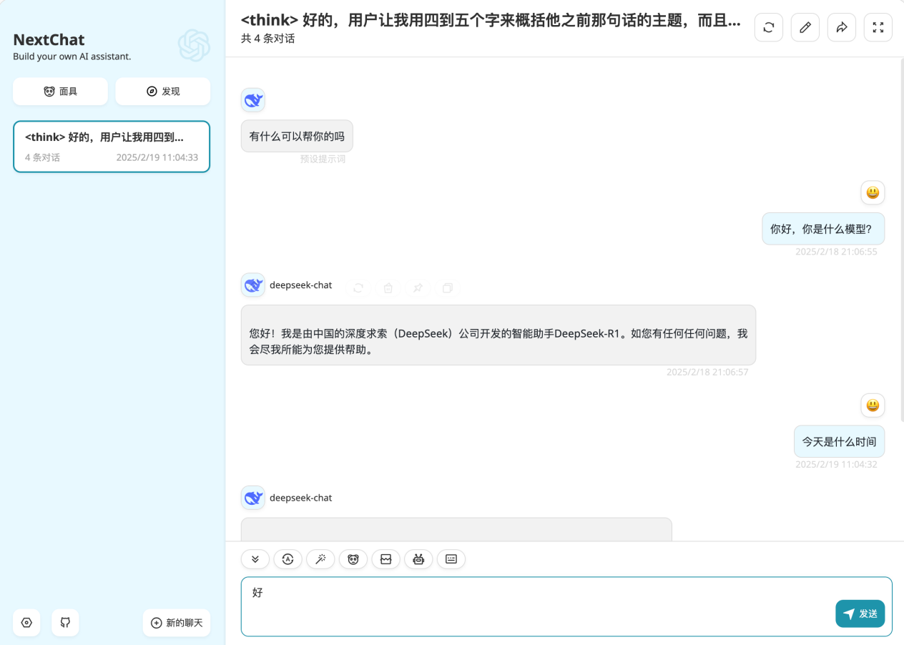Click the refresh title icon in chat header
The width and height of the screenshot is (904, 645).
coord(769,27)
